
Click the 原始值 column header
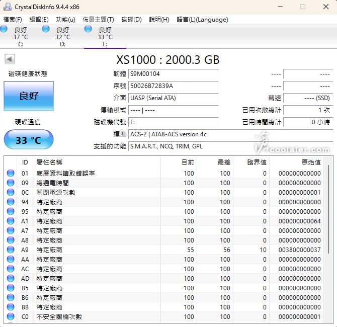(x=296, y=162)
